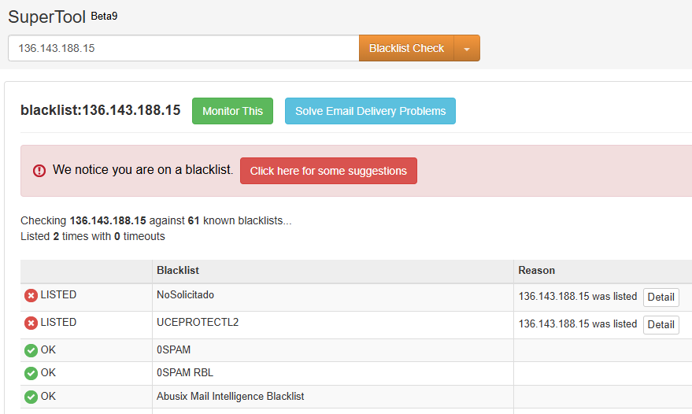This screenshot has height=414, width=692.
Task: Click the 0SPAM RBL blacklist name
Action: [184, 373]
